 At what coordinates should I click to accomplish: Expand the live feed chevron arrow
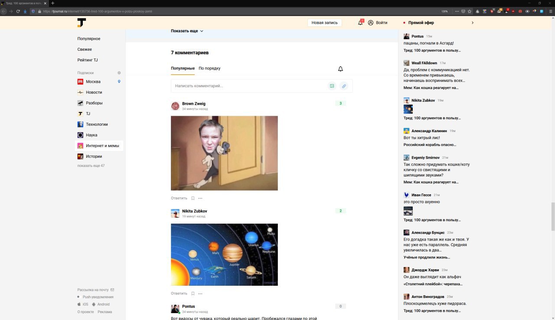click(x=473, y=23)
